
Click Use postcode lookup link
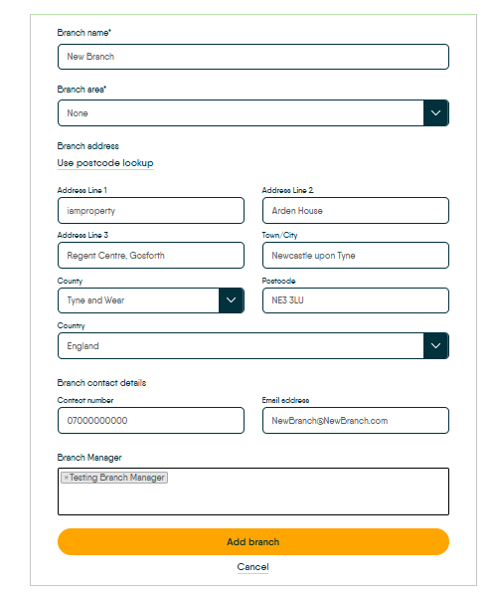(105, 163)
